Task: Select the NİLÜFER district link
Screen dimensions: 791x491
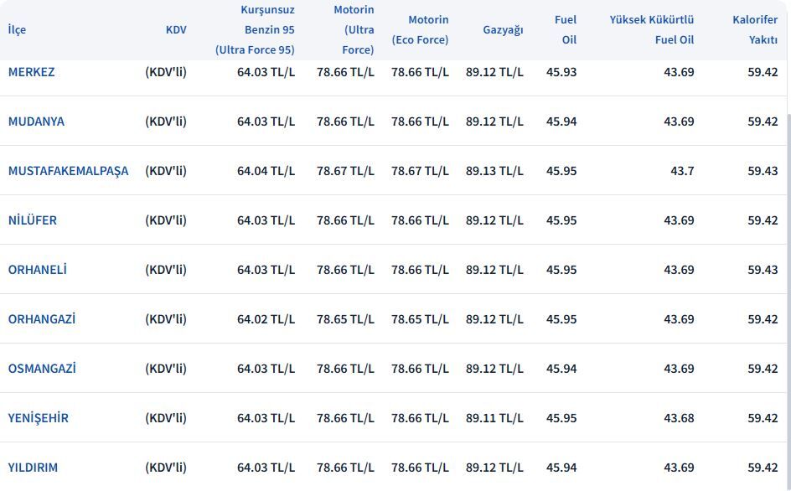Action: point(33,220)
